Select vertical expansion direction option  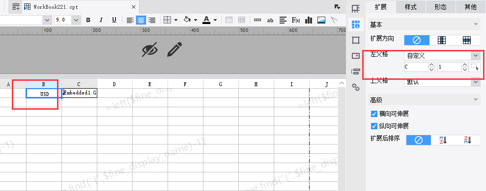[442, 40]
